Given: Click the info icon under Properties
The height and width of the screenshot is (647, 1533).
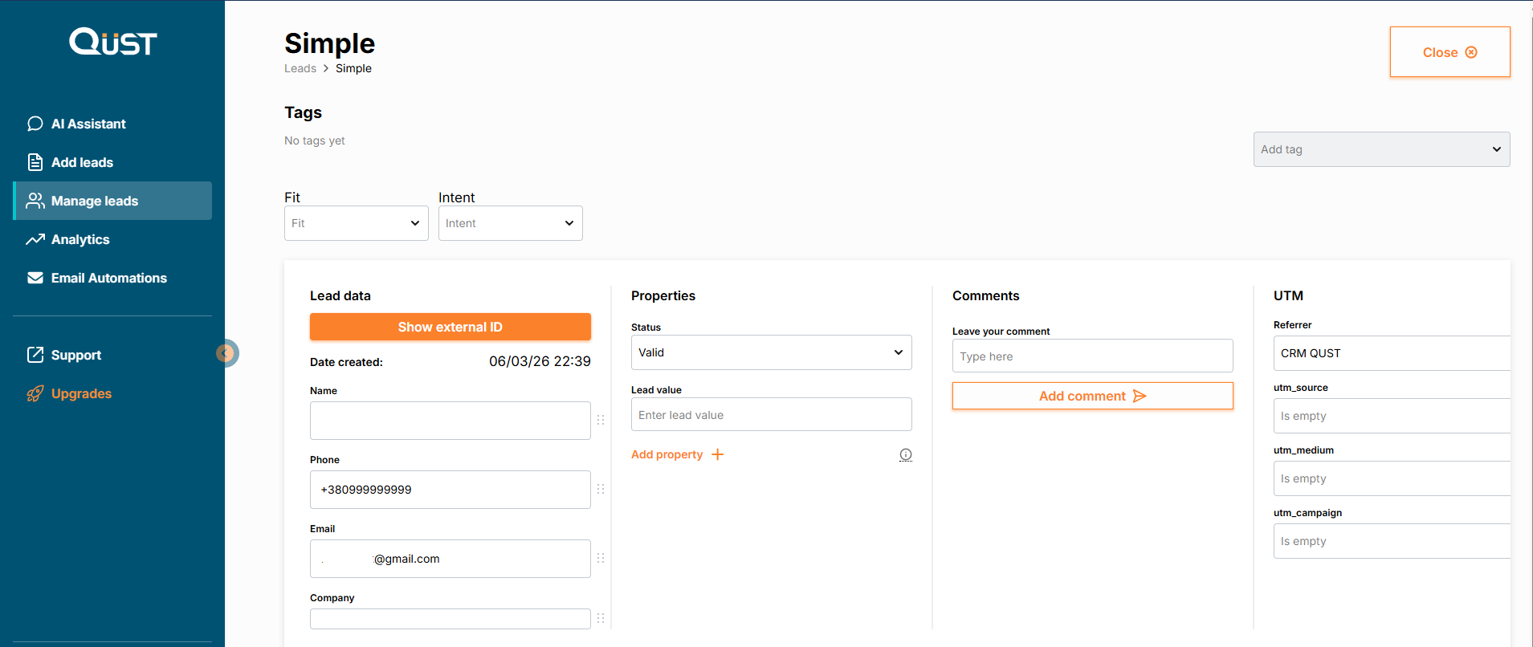Looking at the screenshot, I should click(x=906, y=454).
